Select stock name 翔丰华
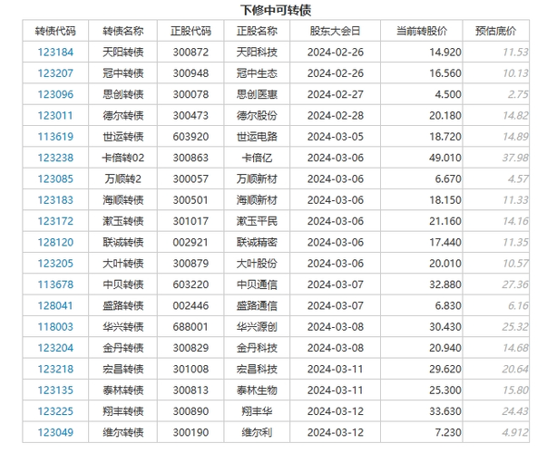 click(257, 411)
